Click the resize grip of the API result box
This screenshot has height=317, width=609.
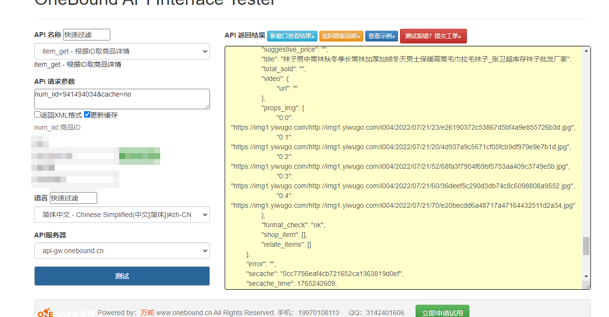pos(587,286)
